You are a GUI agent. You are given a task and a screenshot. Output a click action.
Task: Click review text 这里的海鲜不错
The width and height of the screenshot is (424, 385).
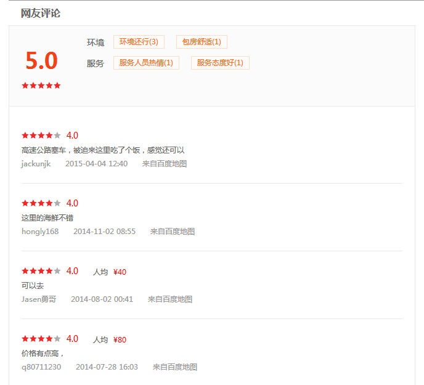[x=47, y=218]
